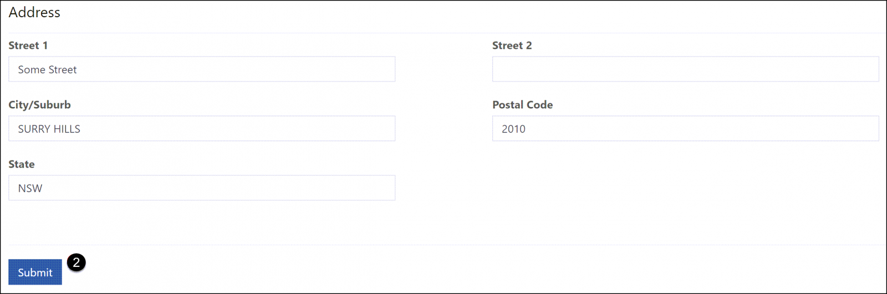The height and width of the screenshot is (294, 887).
Task: Place cursor in the 'Some Street' text
Action: click(48, 70)
